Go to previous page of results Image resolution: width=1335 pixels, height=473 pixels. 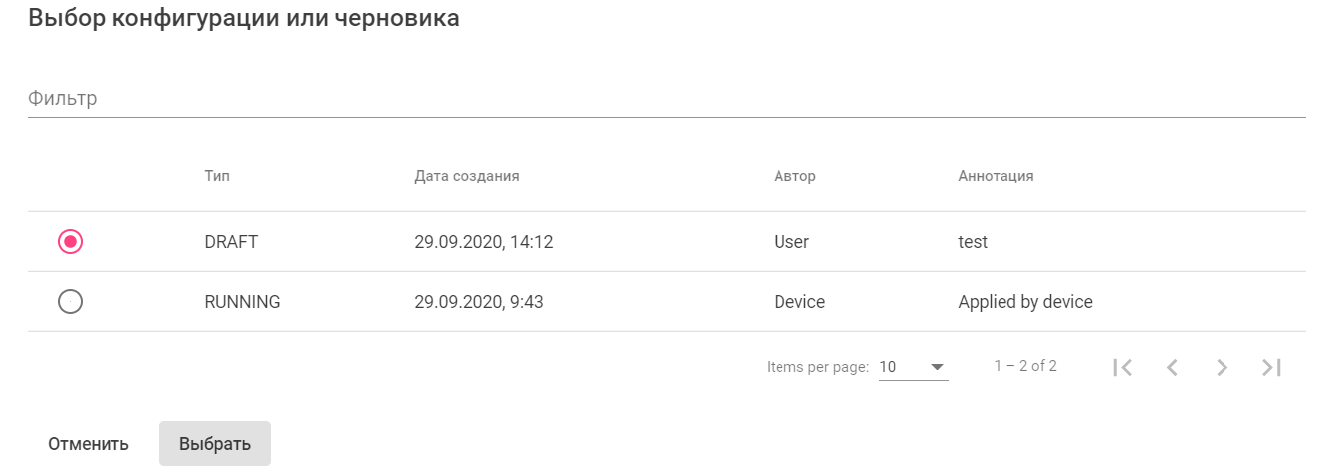(x=1173, y=367)
